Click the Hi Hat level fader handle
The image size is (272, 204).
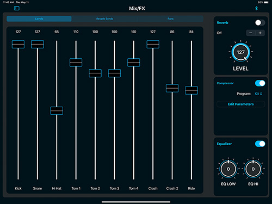coord(57,110)
